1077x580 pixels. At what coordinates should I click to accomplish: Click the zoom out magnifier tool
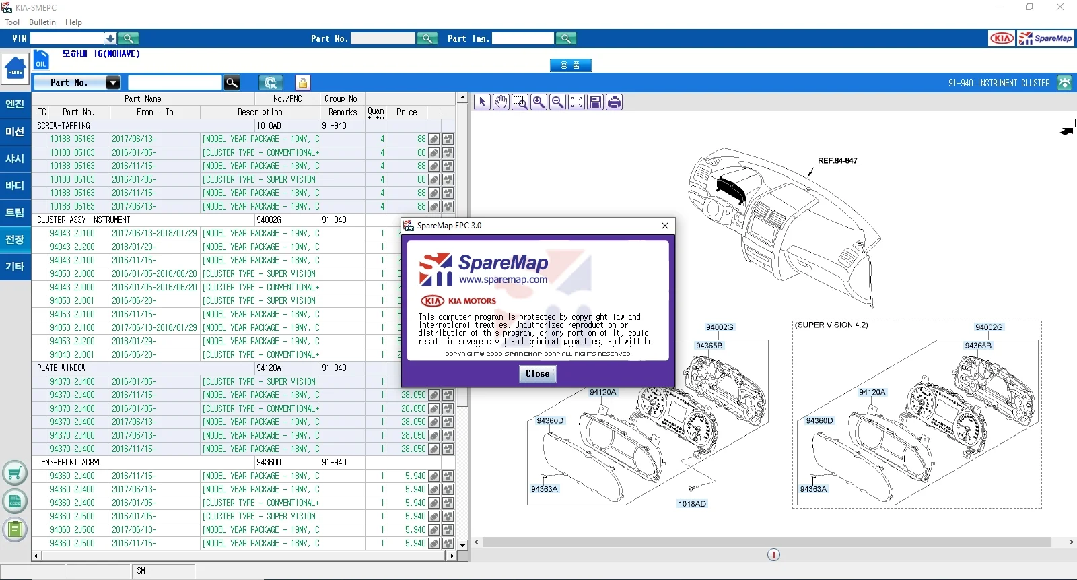[557, 102]
